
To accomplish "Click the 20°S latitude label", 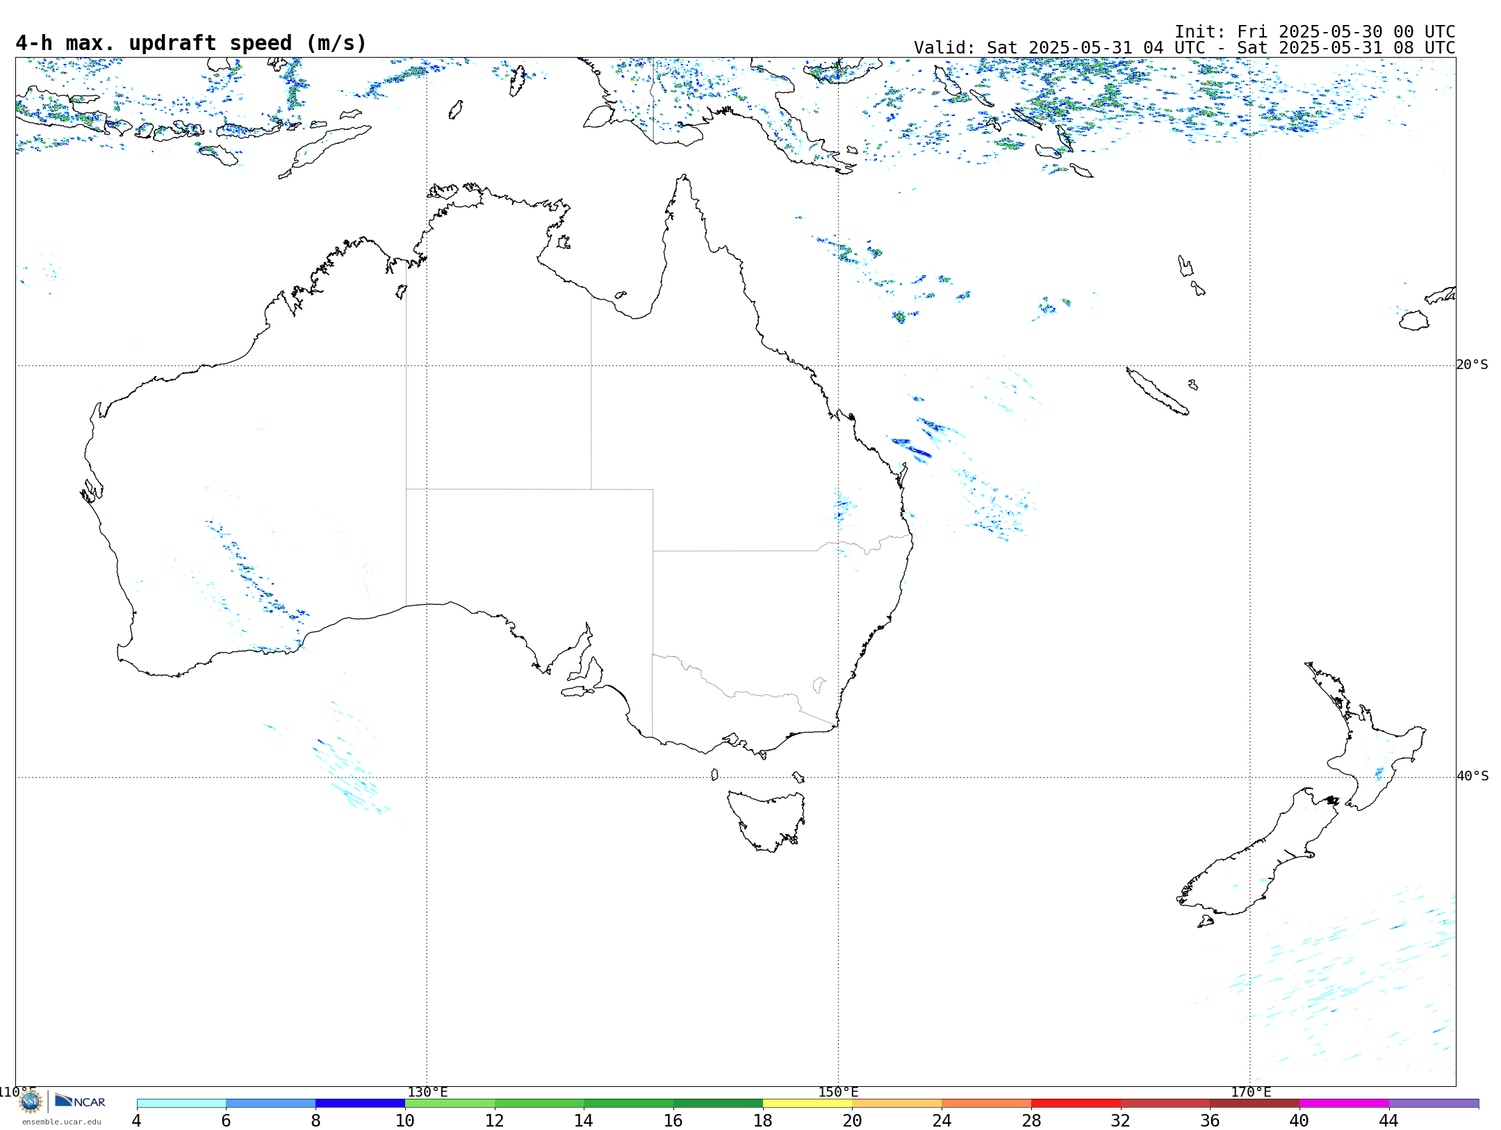I will pos(1472,365).
